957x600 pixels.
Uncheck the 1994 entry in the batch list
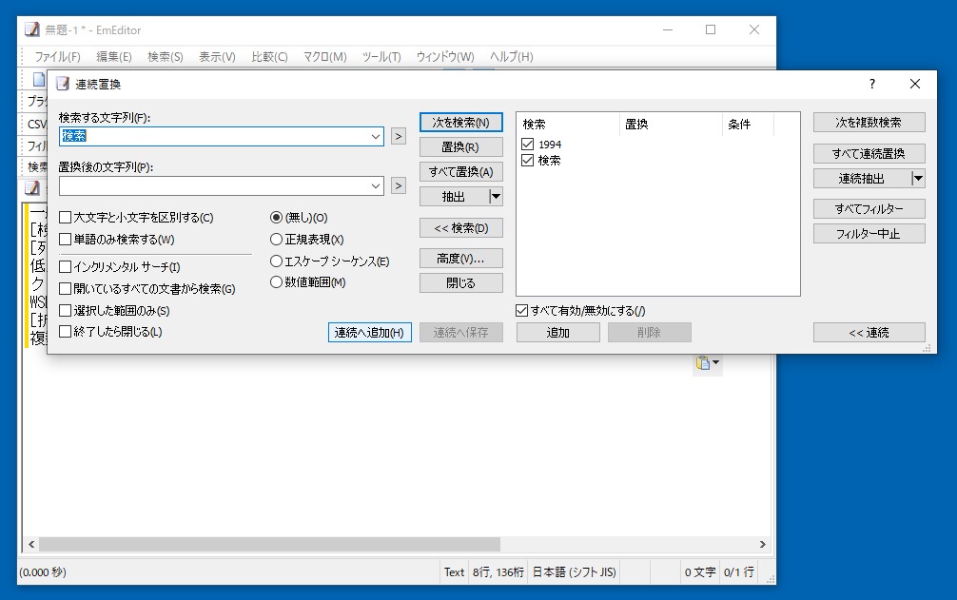(526, 145)
